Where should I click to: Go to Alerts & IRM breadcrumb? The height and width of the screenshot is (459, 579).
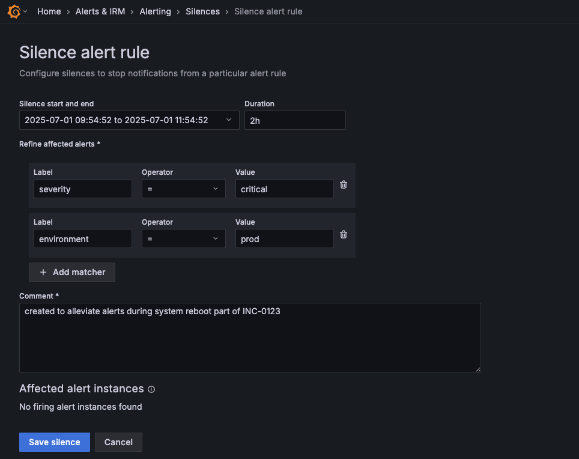[100, 11]
